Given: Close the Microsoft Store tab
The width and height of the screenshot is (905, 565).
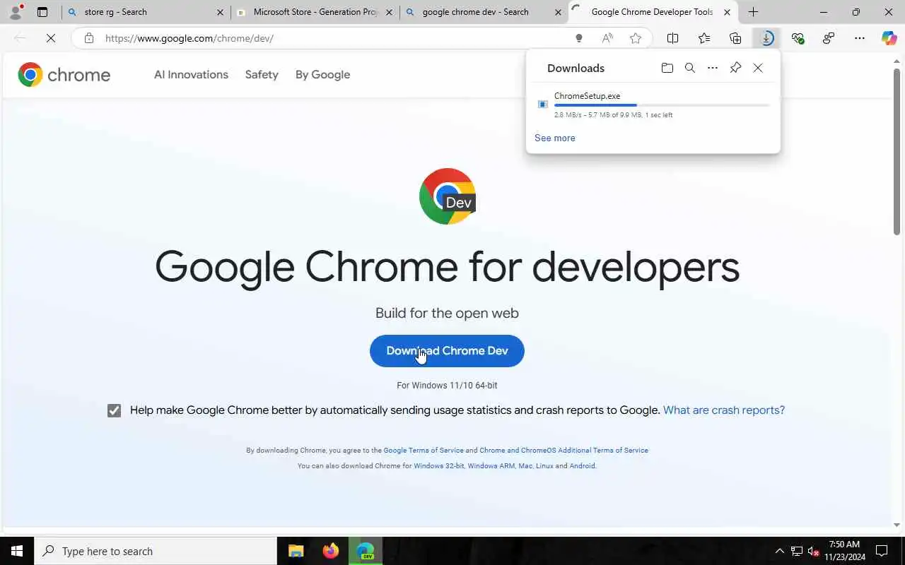Looking at the screenshot, I should (x=389, y=12).
